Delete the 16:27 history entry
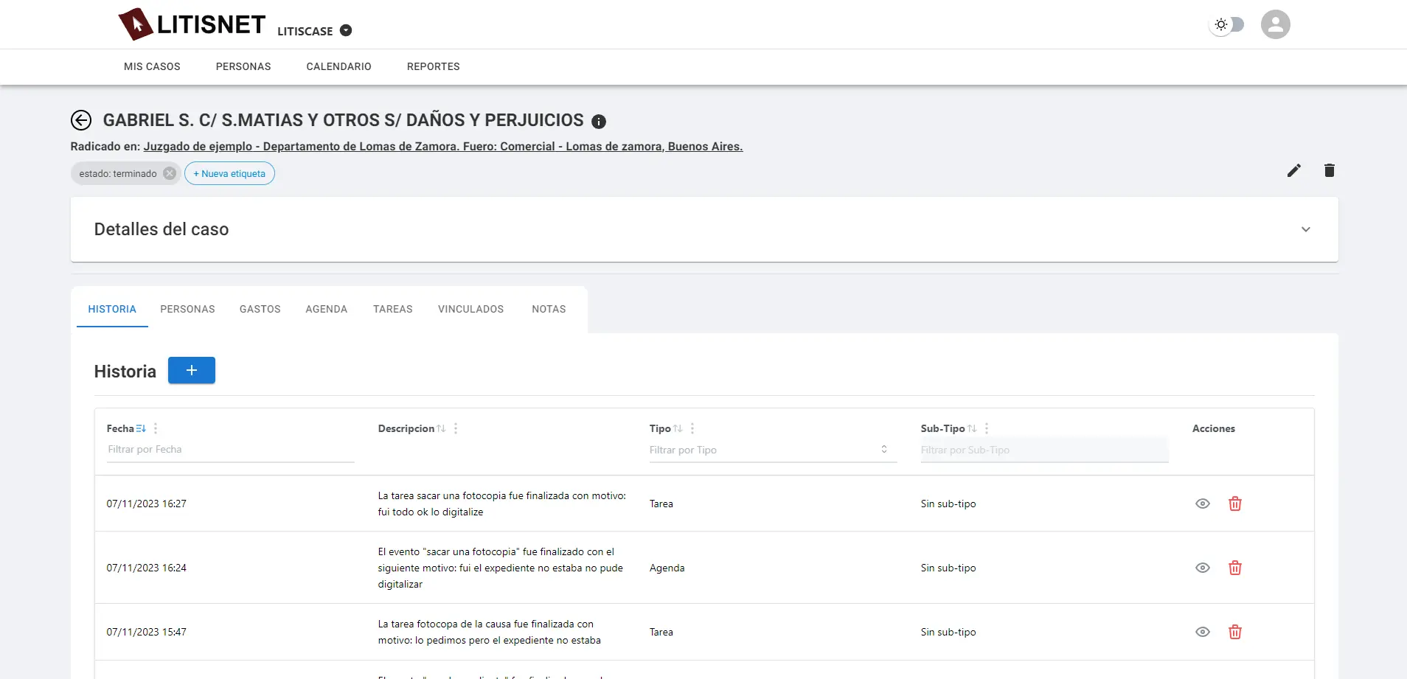The image size is (1407, 679). coord(1234,504)
